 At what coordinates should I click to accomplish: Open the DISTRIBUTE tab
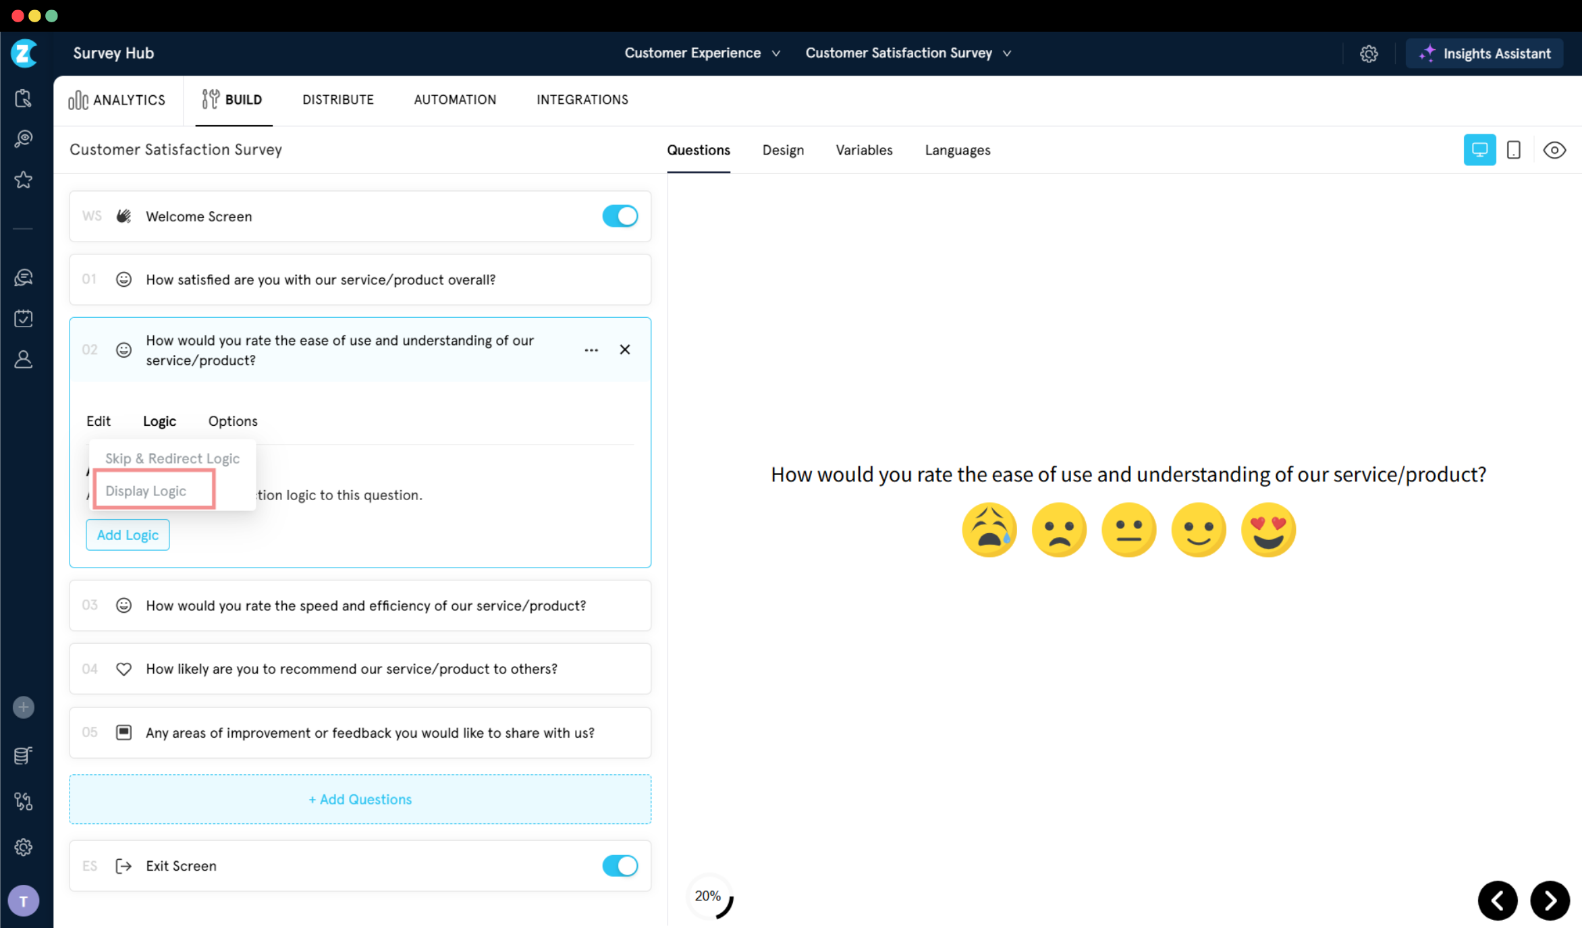click(337, 99)
